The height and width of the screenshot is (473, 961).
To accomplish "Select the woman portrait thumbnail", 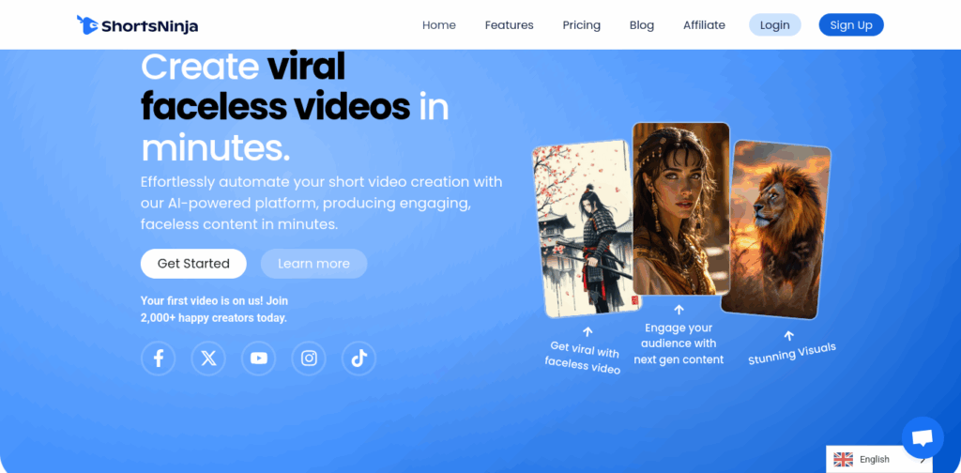I will coord(681,209).
